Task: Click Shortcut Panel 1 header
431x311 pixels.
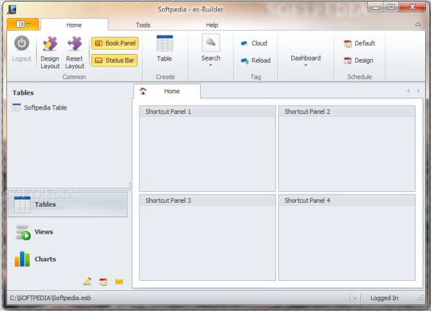Action: 208,111
